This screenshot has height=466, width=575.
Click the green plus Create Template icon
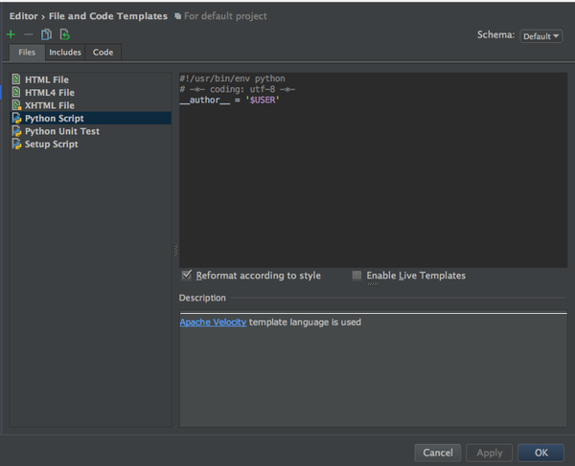(11, 34)
